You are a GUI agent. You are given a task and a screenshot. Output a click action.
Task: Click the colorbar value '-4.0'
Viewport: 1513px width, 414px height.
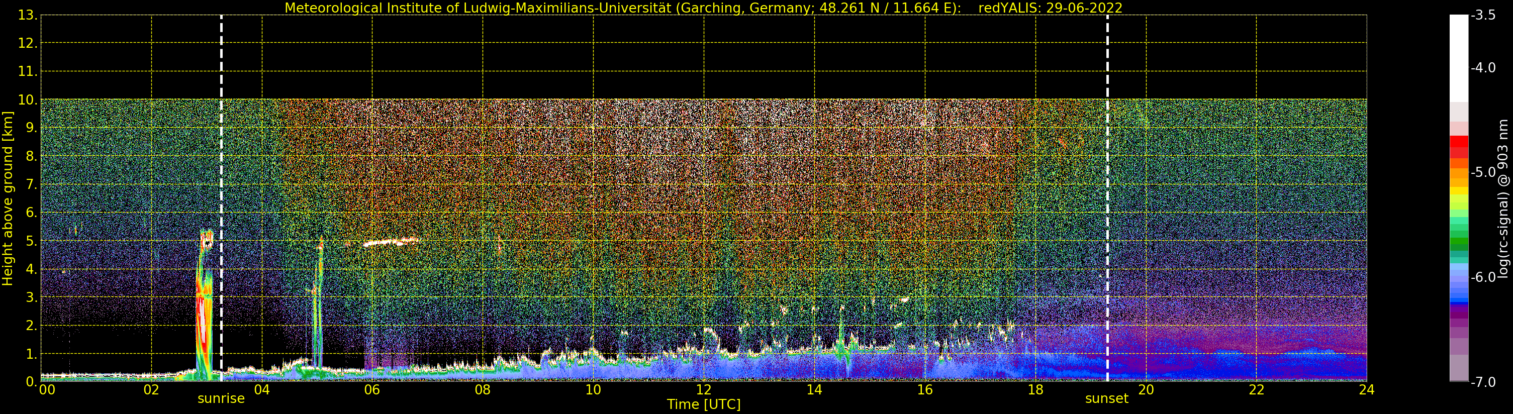pyautogui.click(x=1484, y=68)
